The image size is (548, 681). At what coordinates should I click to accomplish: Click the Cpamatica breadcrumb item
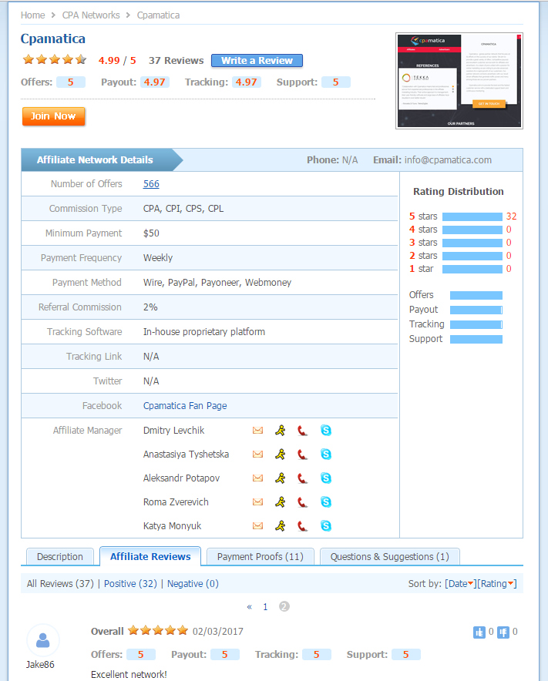[158, 15]
